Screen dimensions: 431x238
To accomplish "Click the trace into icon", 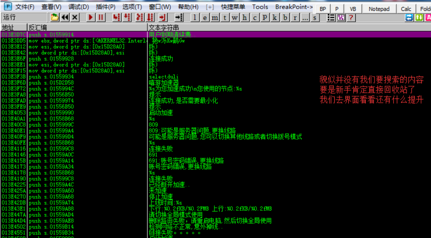I will pyautogui.click(x=140, y=17).
